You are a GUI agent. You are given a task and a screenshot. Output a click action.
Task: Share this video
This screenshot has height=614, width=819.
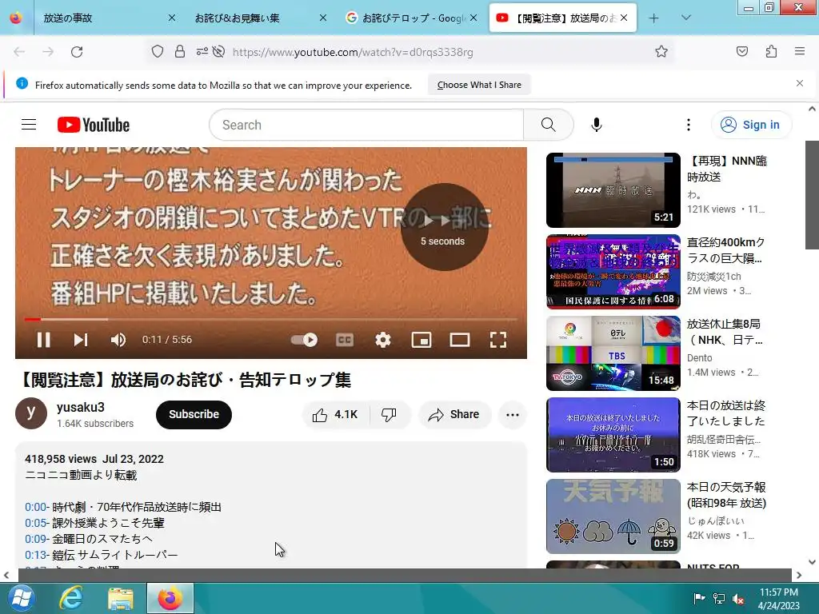454,415
